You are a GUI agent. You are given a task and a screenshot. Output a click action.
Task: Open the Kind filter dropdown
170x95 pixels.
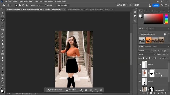[144, 51]
